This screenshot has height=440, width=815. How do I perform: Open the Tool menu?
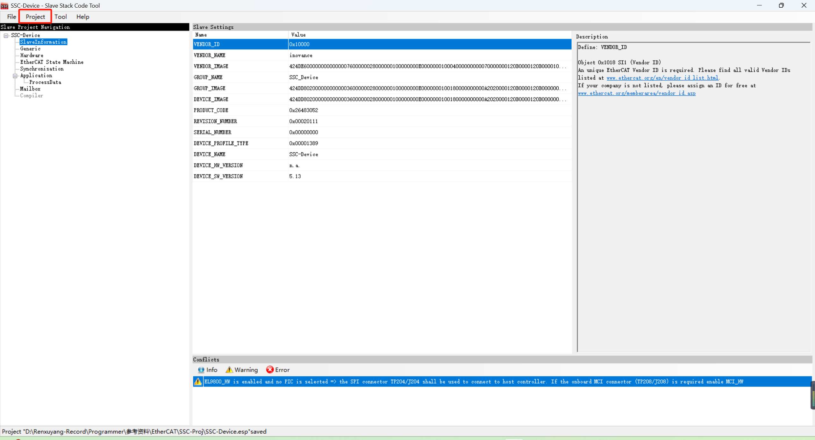(61, 17)
